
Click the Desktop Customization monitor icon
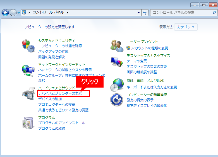coord(117,62)
